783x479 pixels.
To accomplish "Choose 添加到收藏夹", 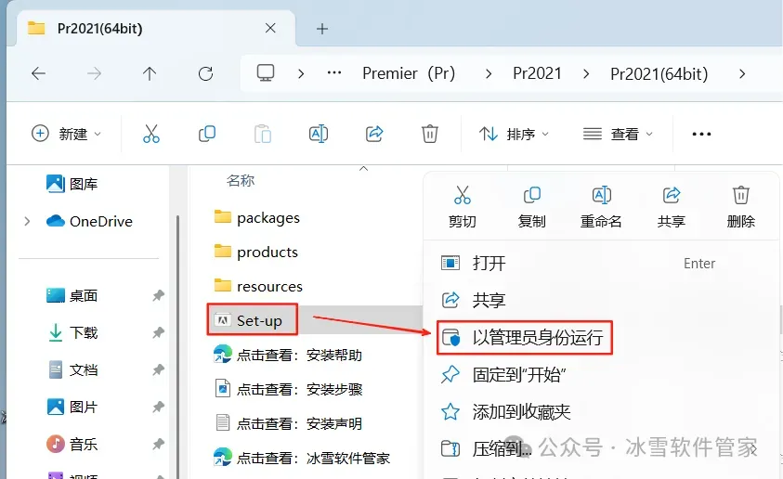I will 601,411.
